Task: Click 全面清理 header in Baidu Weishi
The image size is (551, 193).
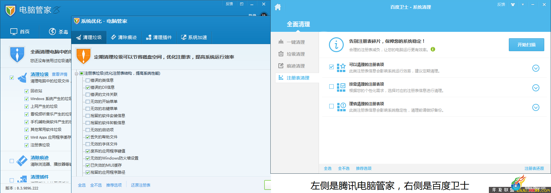Action: [x=298, y=24]
